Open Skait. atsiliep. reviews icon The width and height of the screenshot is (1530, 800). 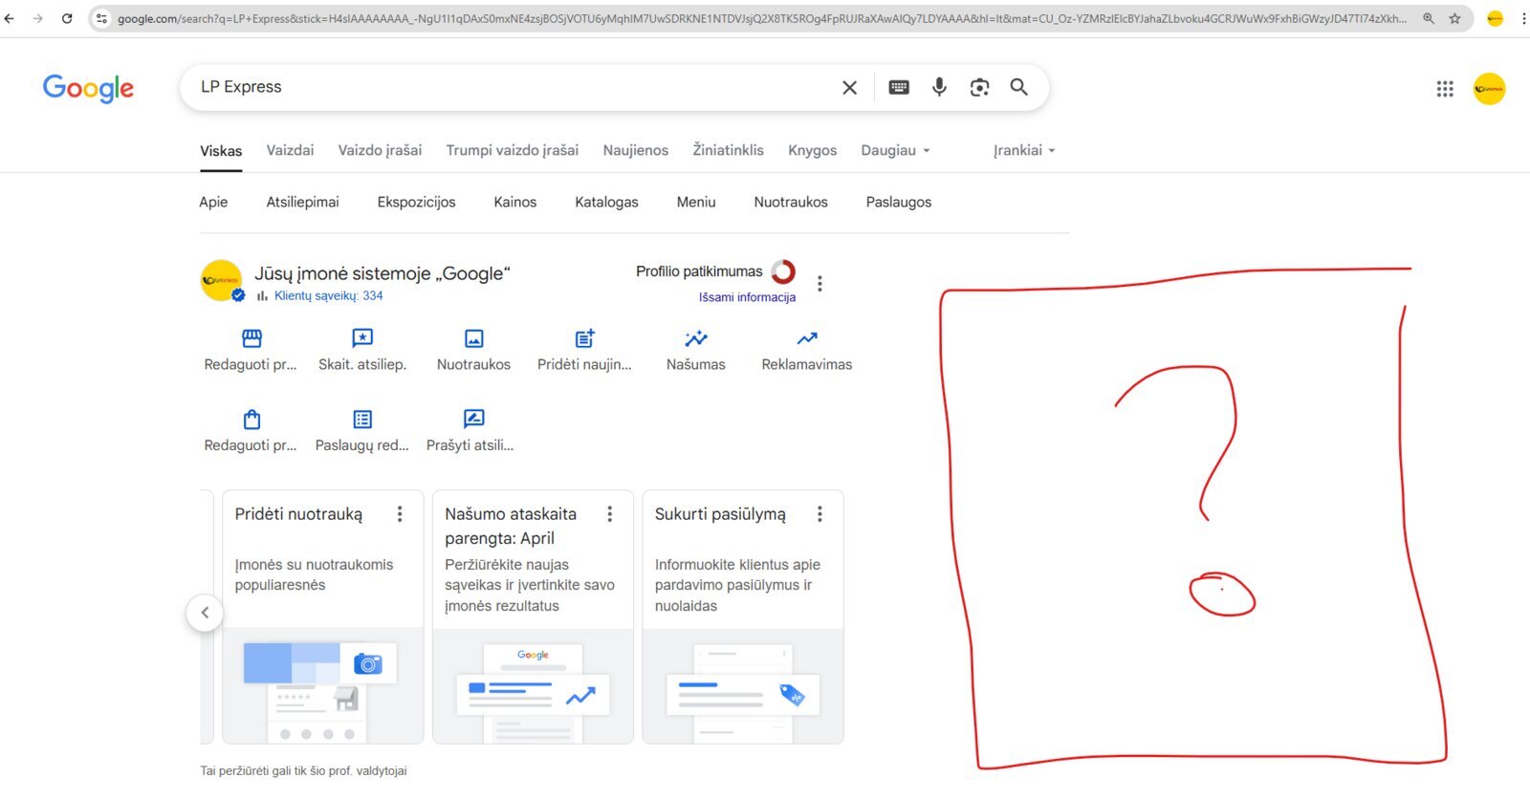point(362,338)
